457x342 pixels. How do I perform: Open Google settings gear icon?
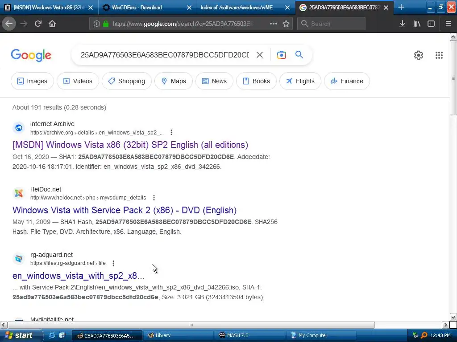419,55
